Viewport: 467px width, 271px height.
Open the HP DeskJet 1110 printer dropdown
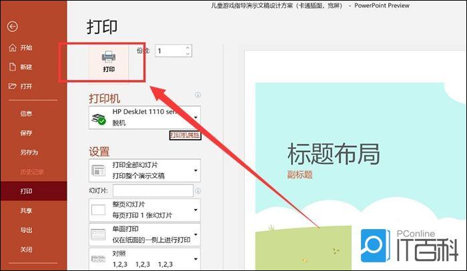click(145, 117)
